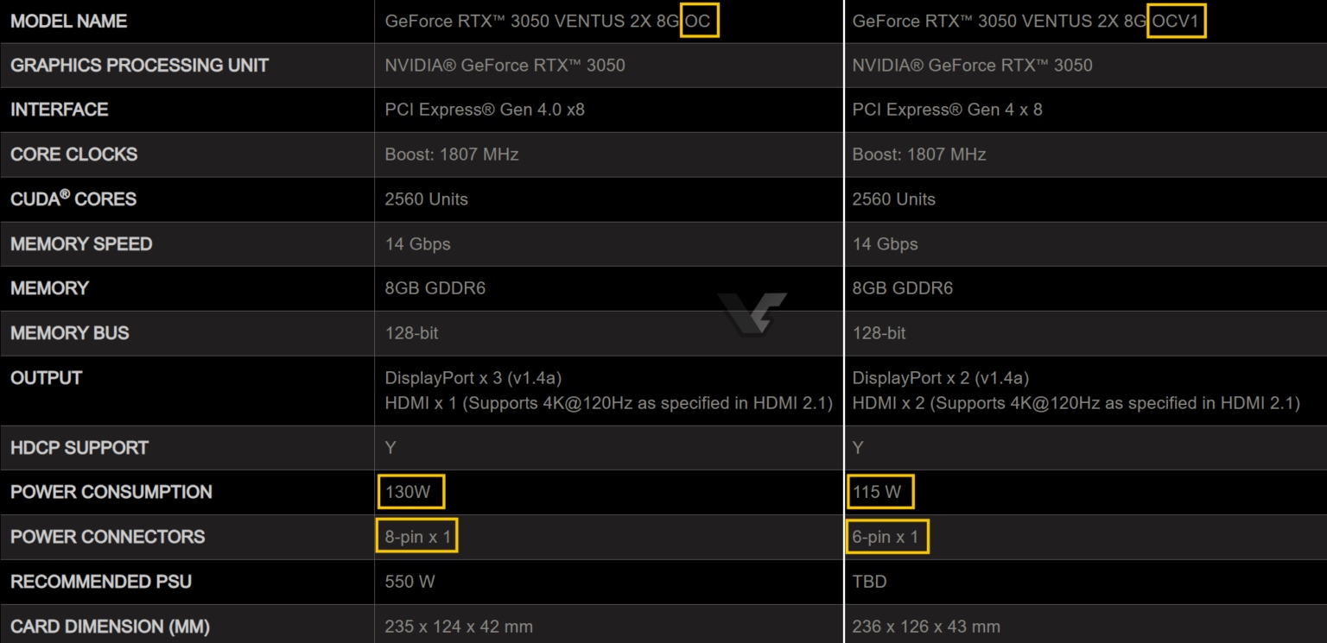Click the highlighted OC model suffix

[698, 21]
